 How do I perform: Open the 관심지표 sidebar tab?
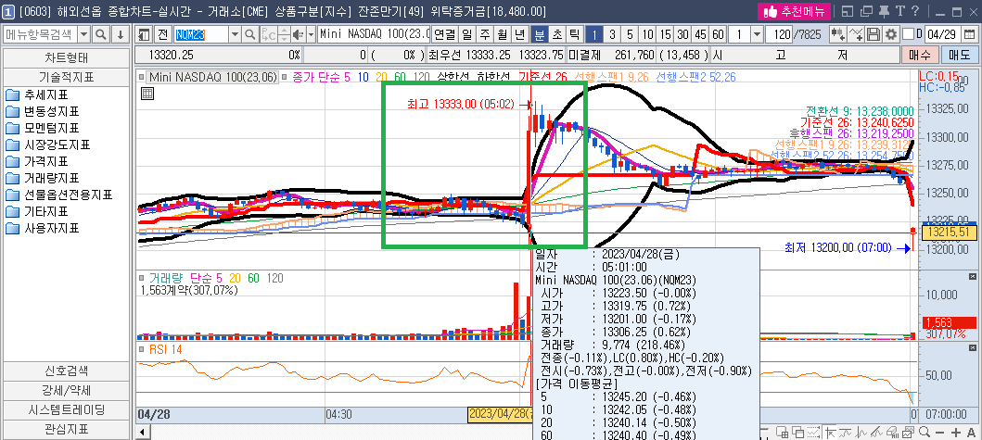pos(67,430)
